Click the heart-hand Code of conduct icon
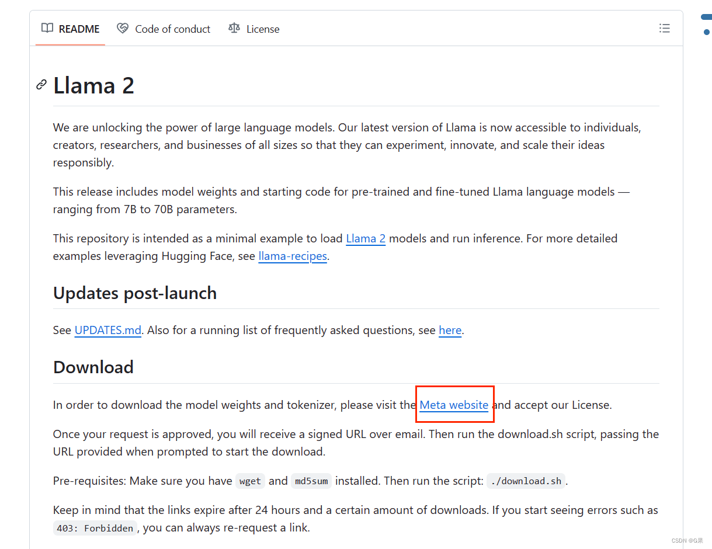The width and height of the screenshot is (712, 549). pyautogui.click(x=123, y=28)
